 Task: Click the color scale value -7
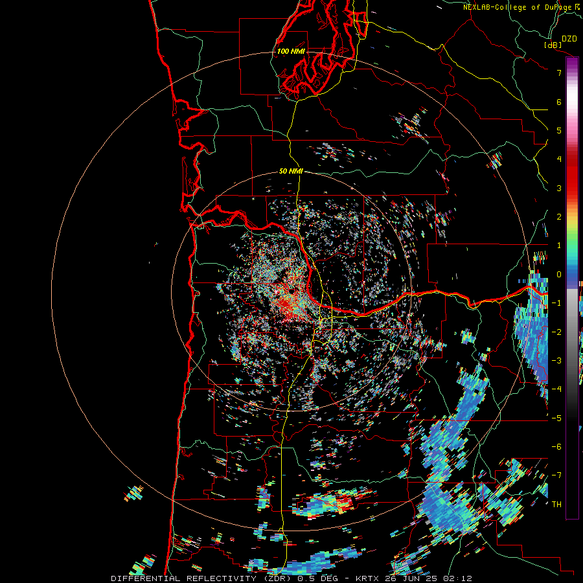pos(556,475)
